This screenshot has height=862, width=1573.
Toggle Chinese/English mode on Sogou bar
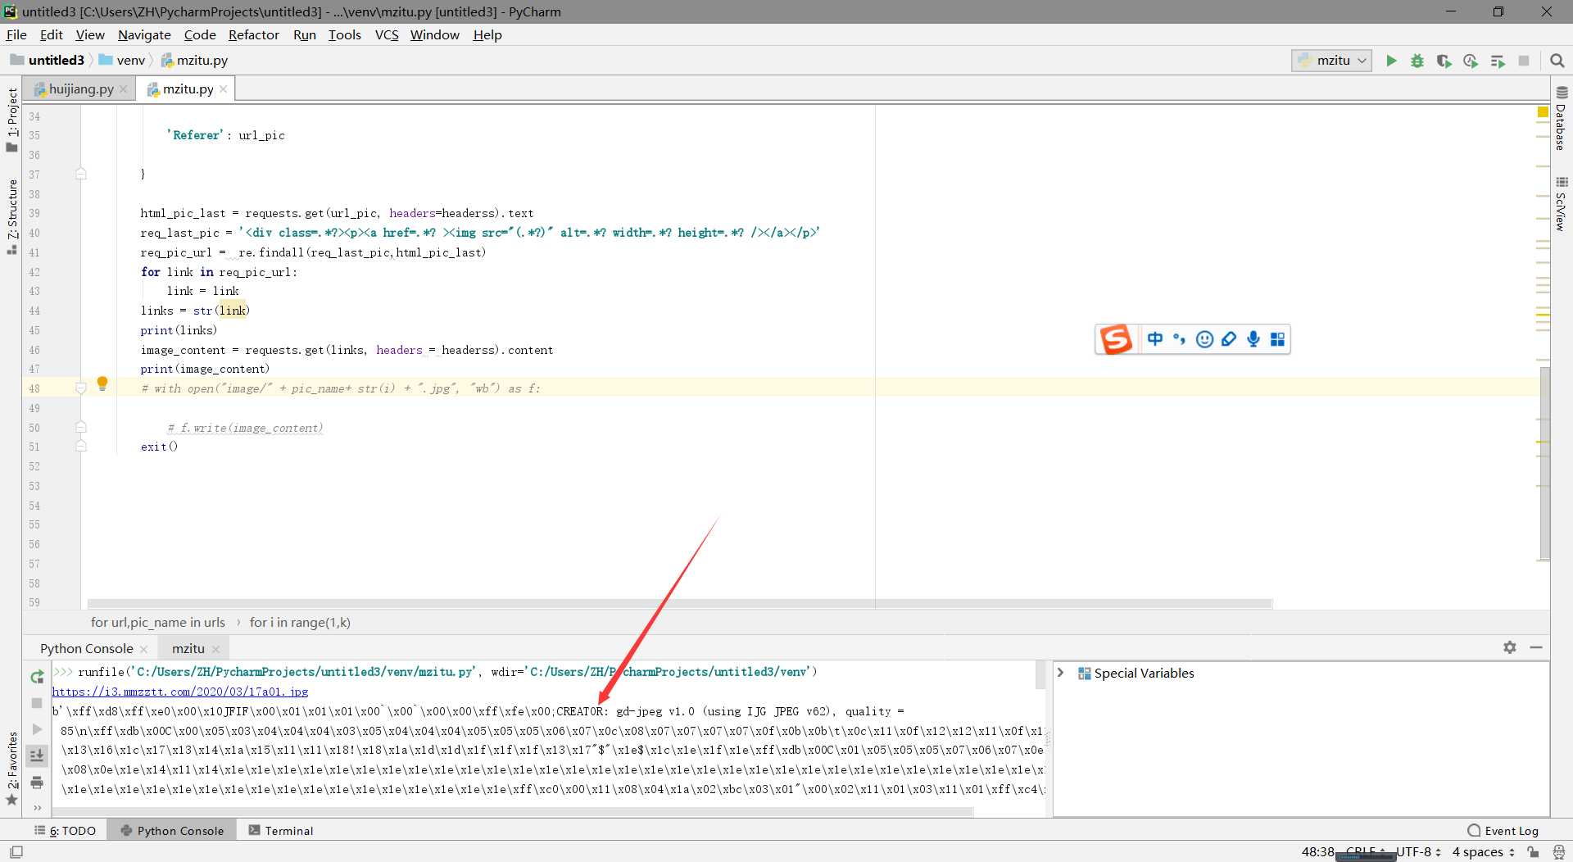[1155, 339]
